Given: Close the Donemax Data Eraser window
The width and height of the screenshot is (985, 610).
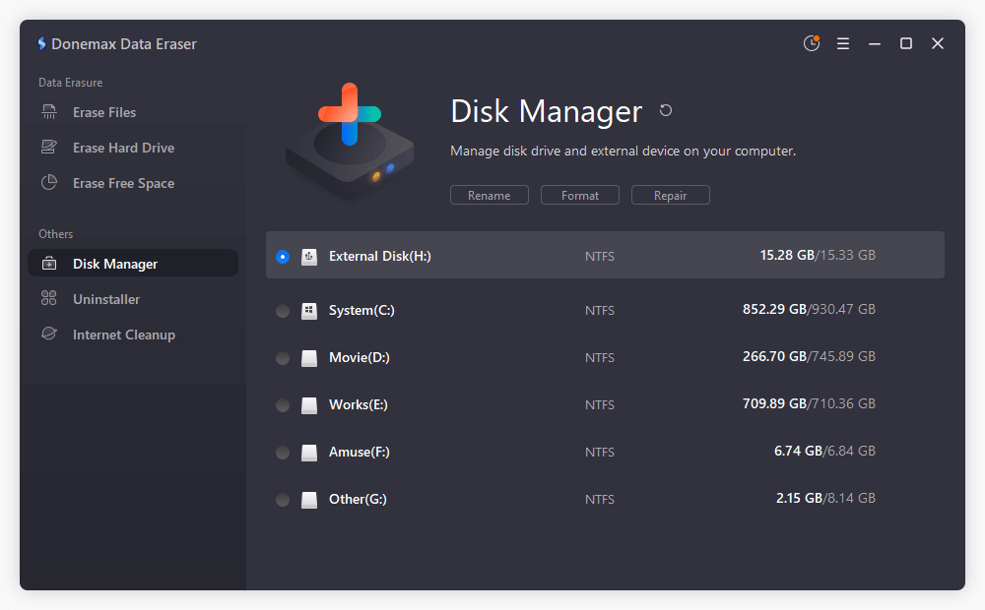Looking at the screenshot, I should 938,43.
